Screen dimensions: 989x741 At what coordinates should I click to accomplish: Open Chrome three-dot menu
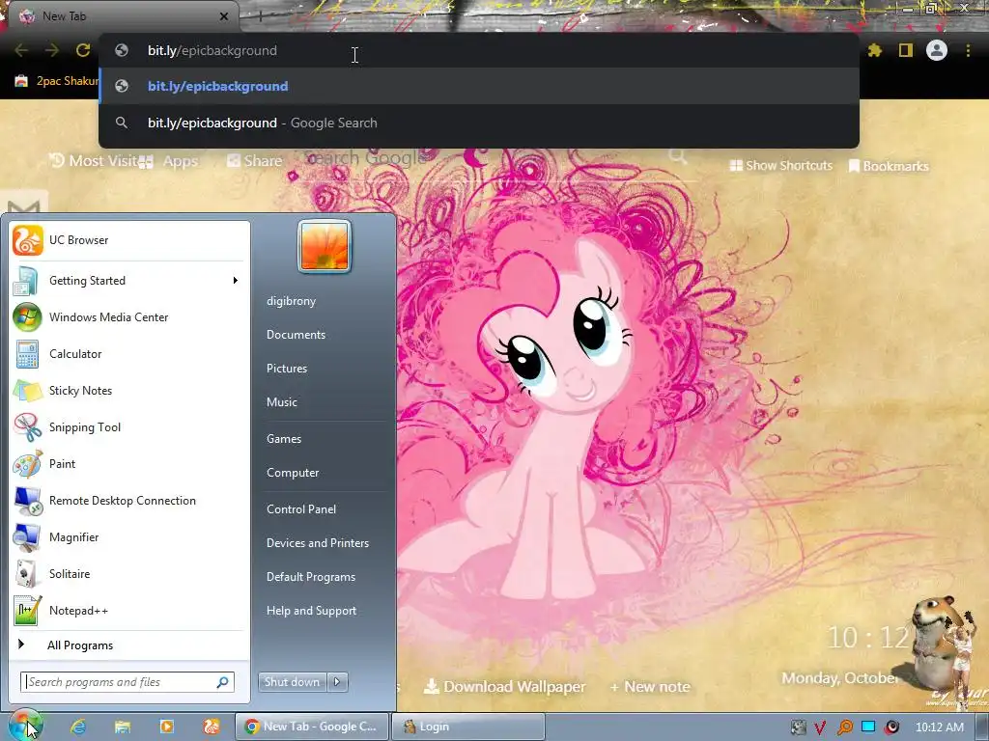pyautogui.click(x=968, y=50)
